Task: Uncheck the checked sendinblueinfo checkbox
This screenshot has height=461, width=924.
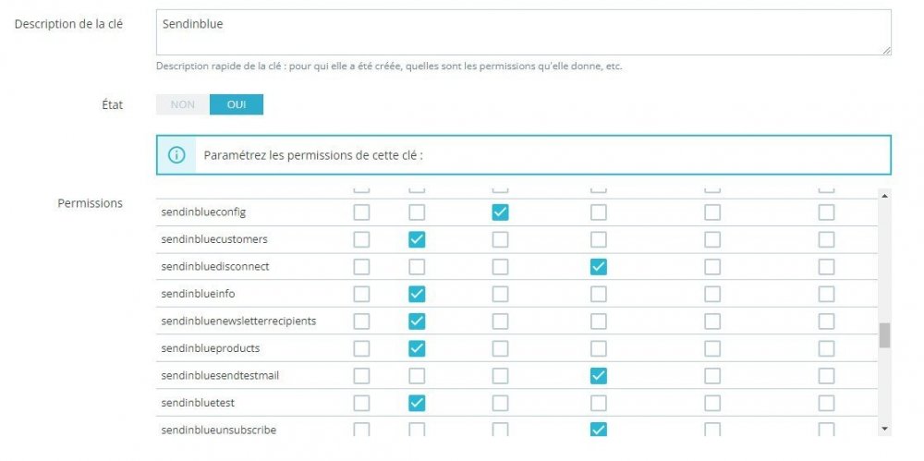Action: [x=417, y=294]
